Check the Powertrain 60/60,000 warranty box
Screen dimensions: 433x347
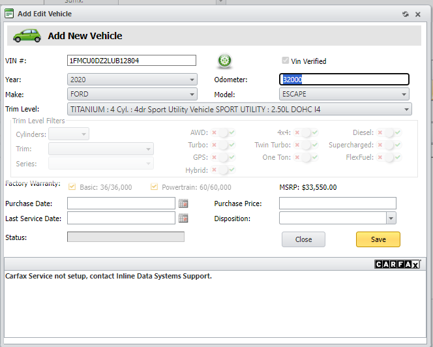pyautogui.click(x=154, y=187)
